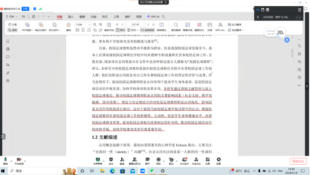Click the print icon in quick access
Screen dimensions: 310x175
click(x=34, y=17)
